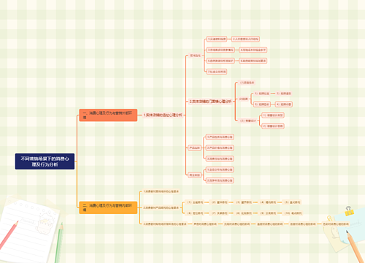Screen dimensions: 365x263
Task: Click node 2.实体店铺的门面精心理分析
Action: [210, 102]
